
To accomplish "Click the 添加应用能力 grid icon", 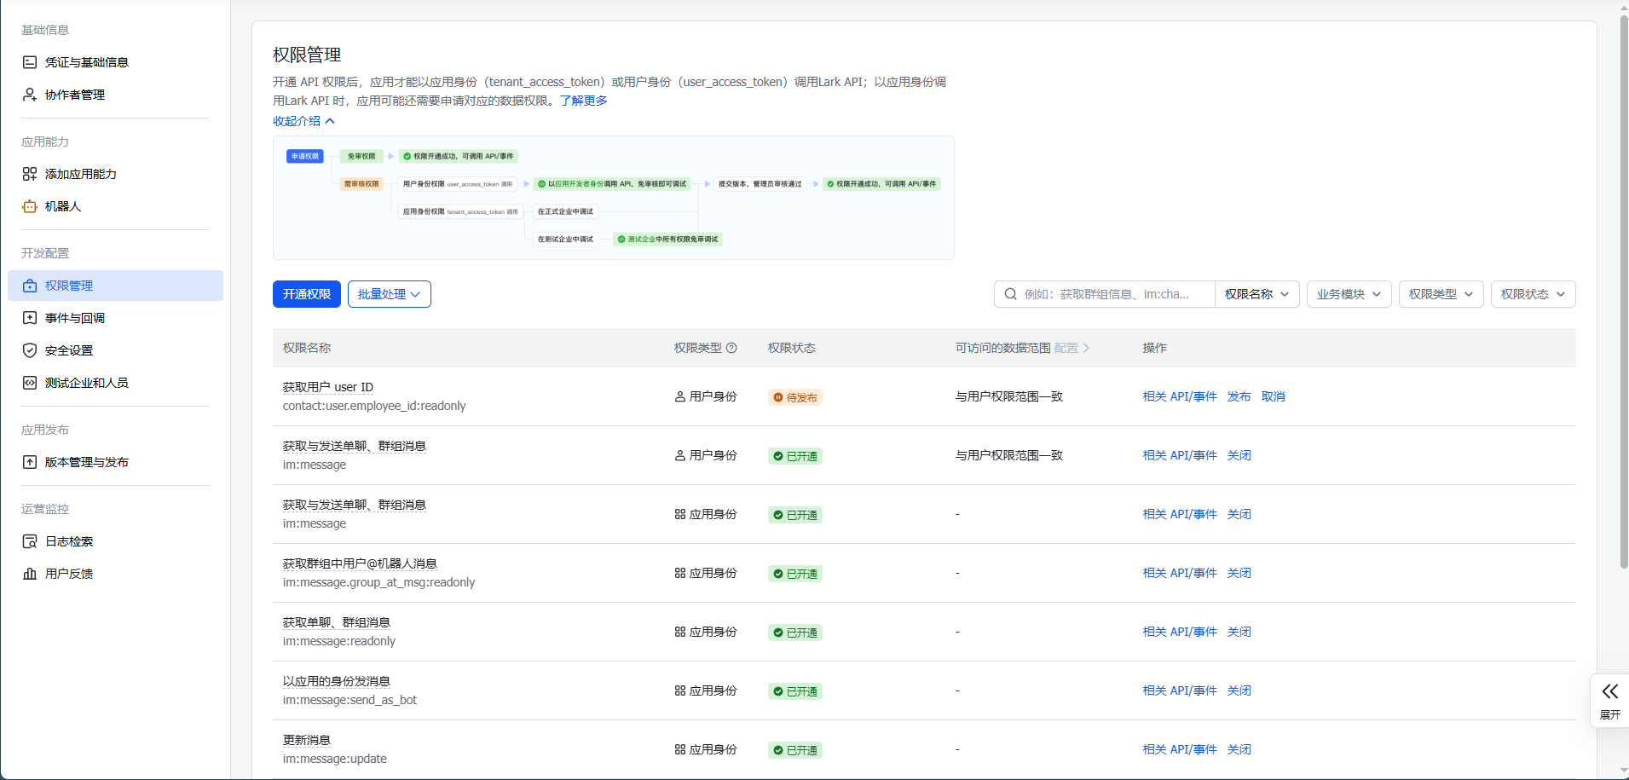I will (x=30, y=174).
